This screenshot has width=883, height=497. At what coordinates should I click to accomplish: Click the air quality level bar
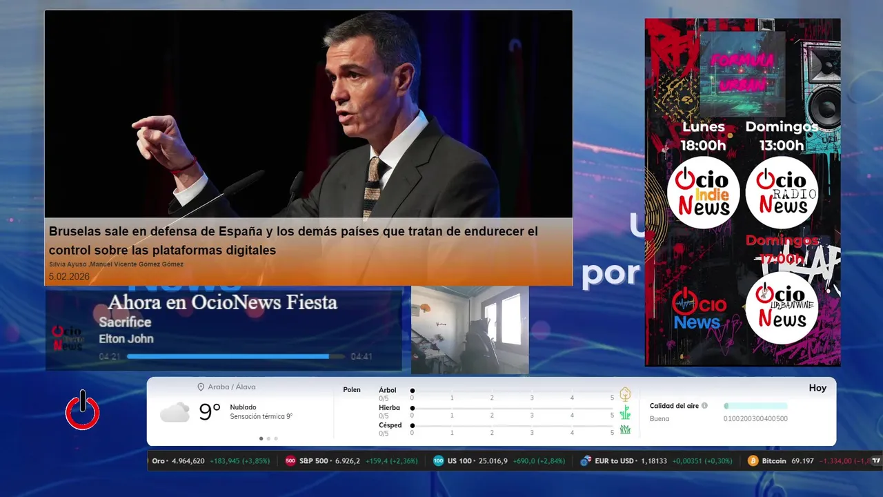pyautogui.click(x=755, y=406)
